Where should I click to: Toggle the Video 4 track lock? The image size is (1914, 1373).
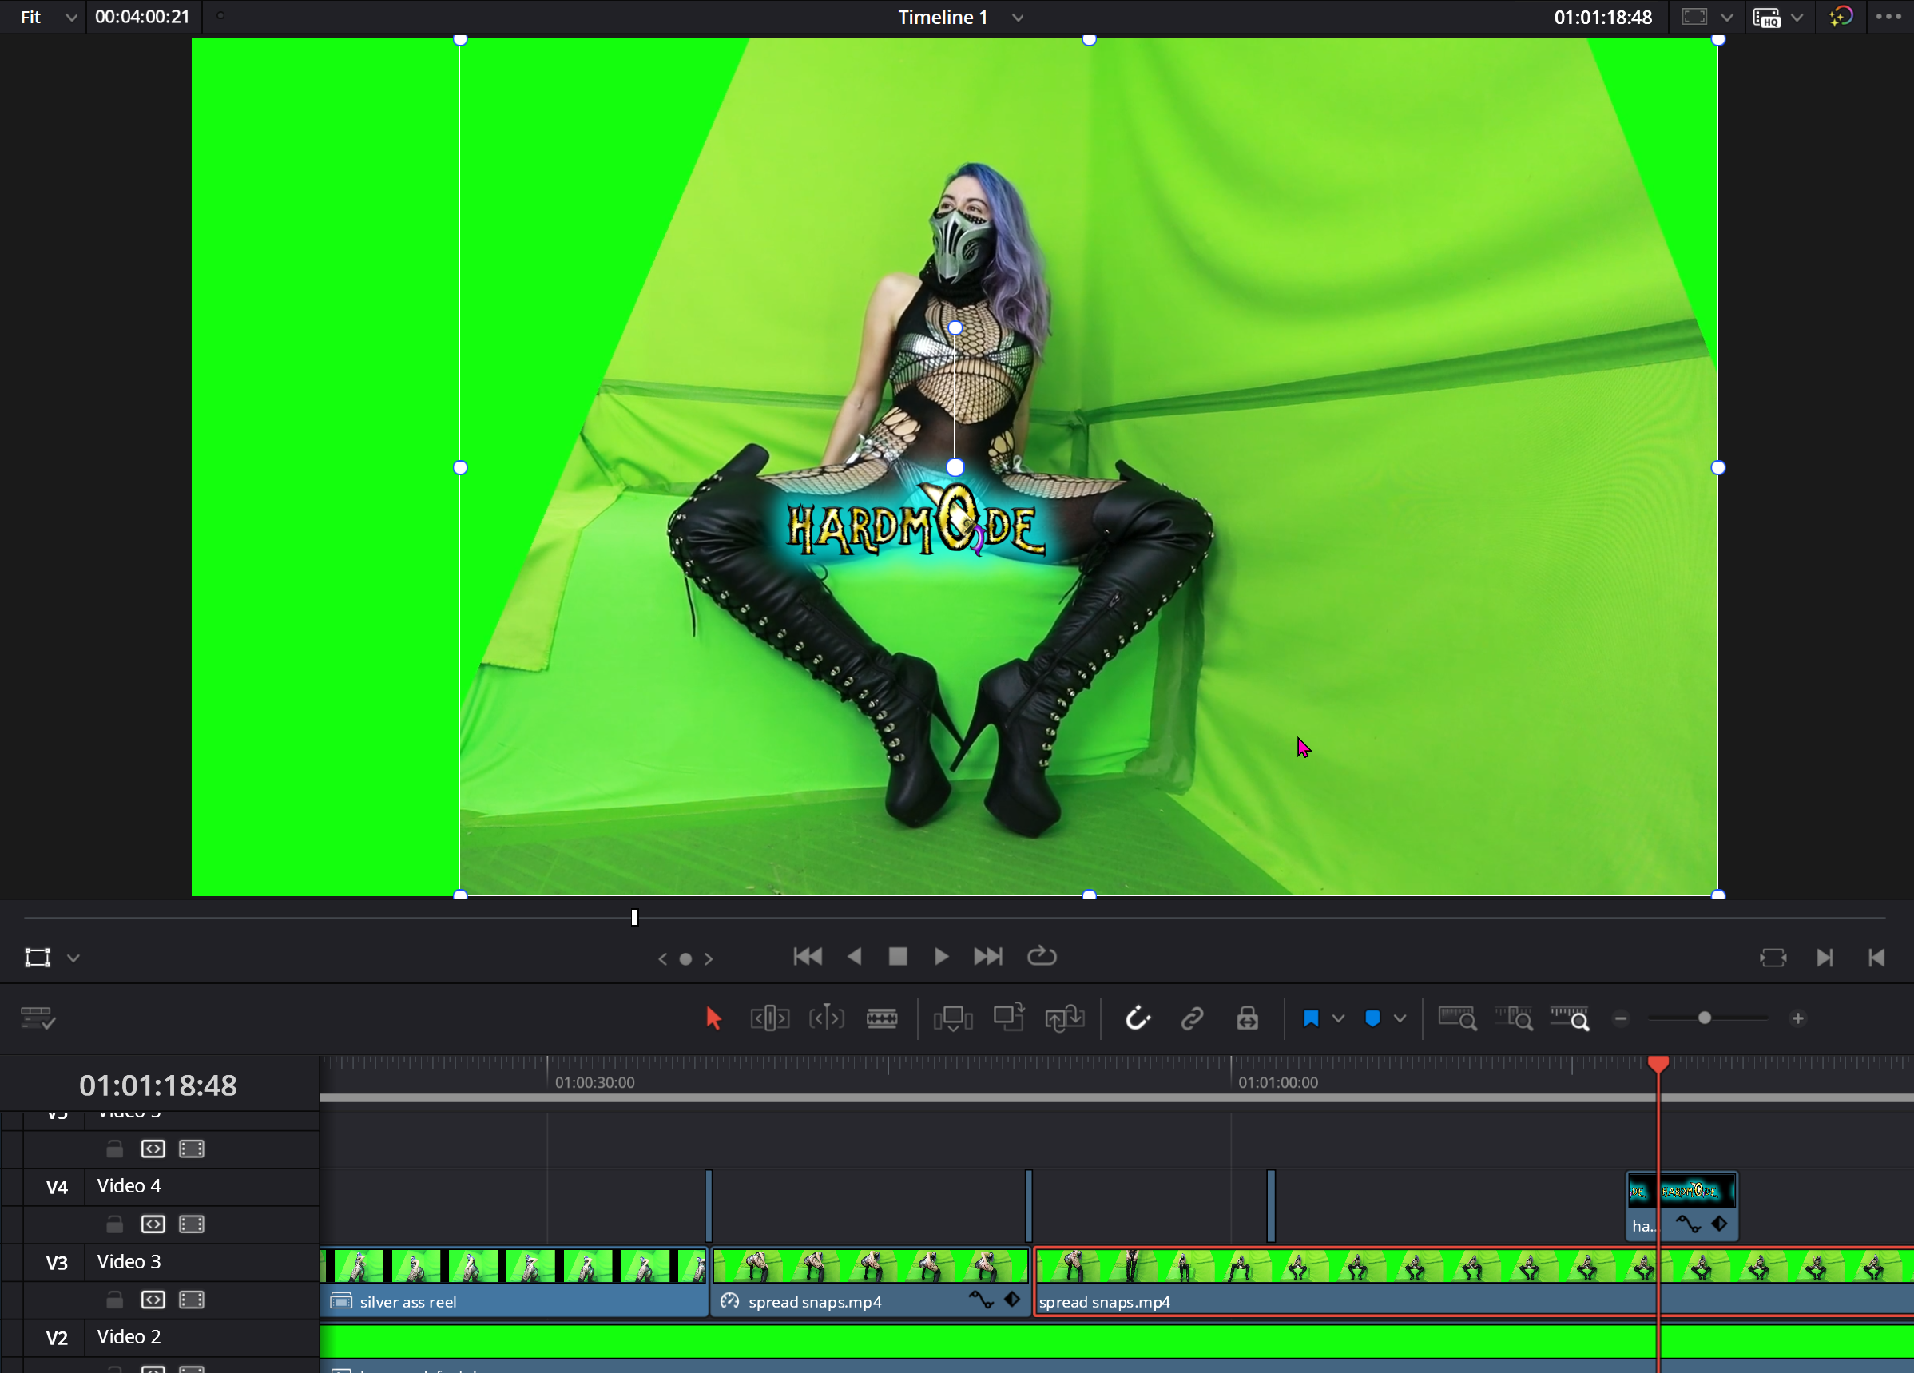click(x=115, y=1224)
